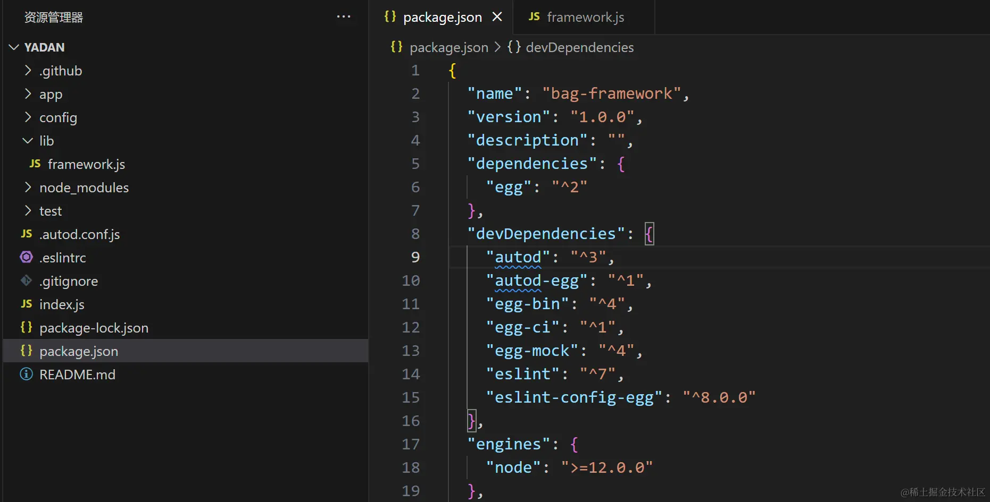Screen dimensions: 990x502
Task: Click braces icon beside package-lock.json
Action: coord(26,327)
